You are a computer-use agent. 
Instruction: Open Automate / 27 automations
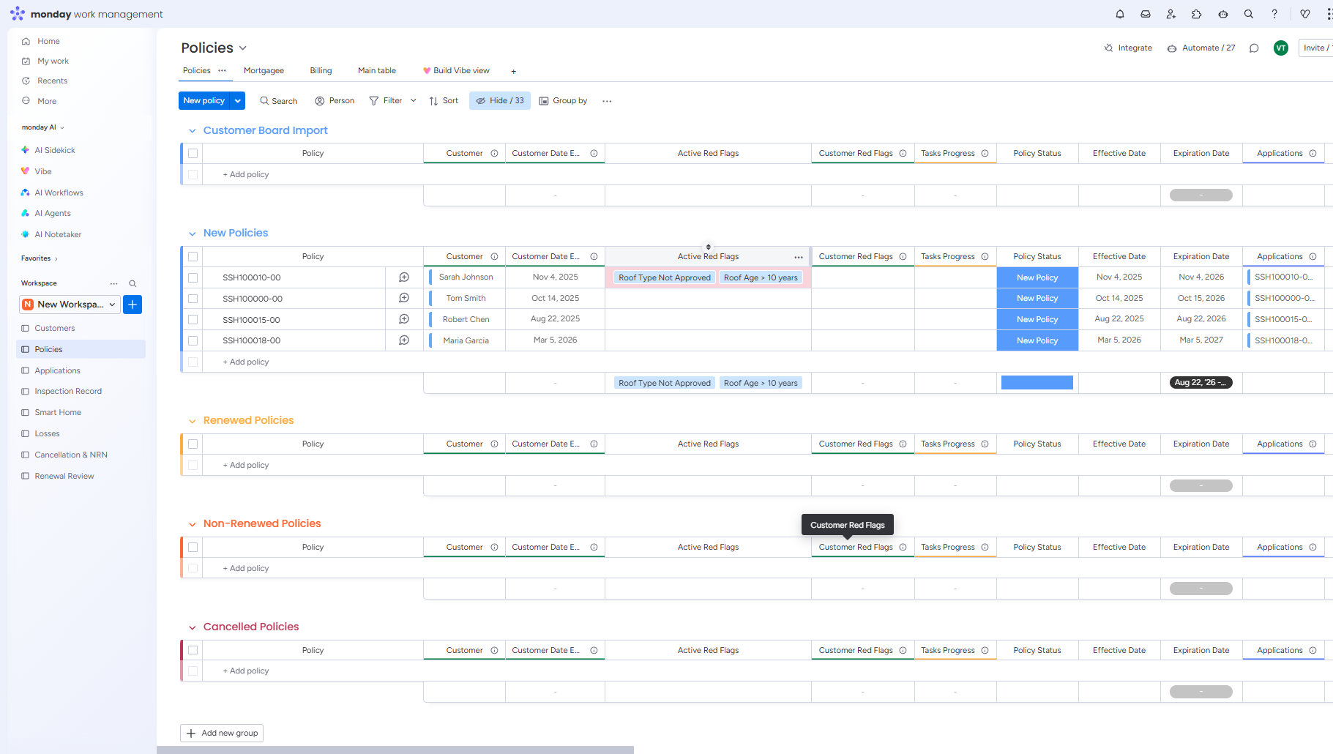click(x=1201, y=48)
